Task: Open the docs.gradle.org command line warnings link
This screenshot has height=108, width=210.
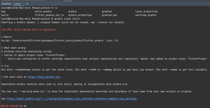Action: [x=72, y=99]
